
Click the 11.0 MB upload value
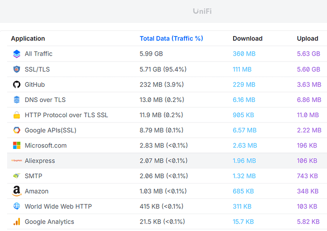click(308, 115)
